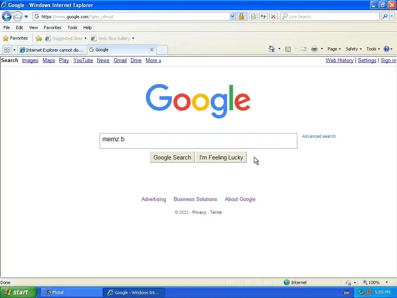Click inside the Live Search box
This screenshot has width=397, height=298.
(x=330, y=16)
